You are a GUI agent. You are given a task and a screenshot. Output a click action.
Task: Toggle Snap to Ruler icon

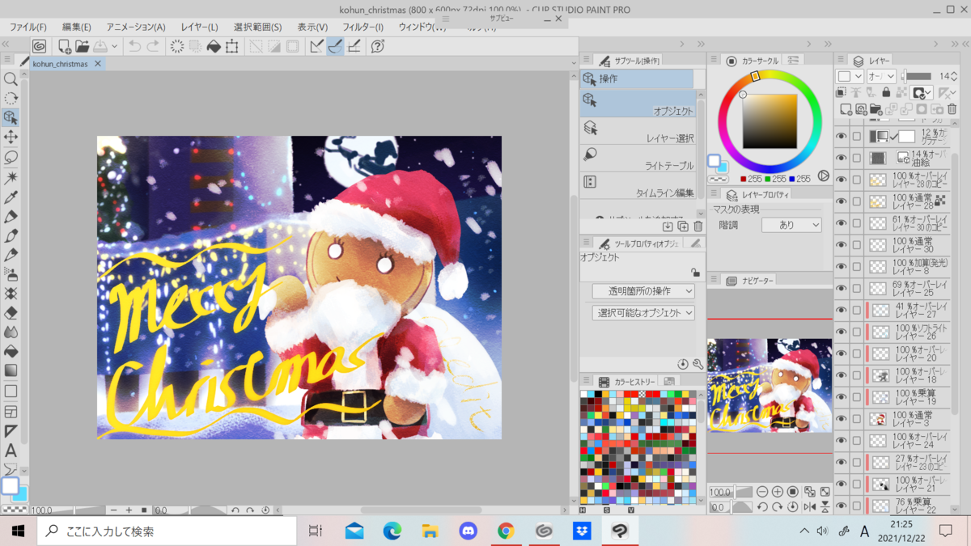(317, 46)
